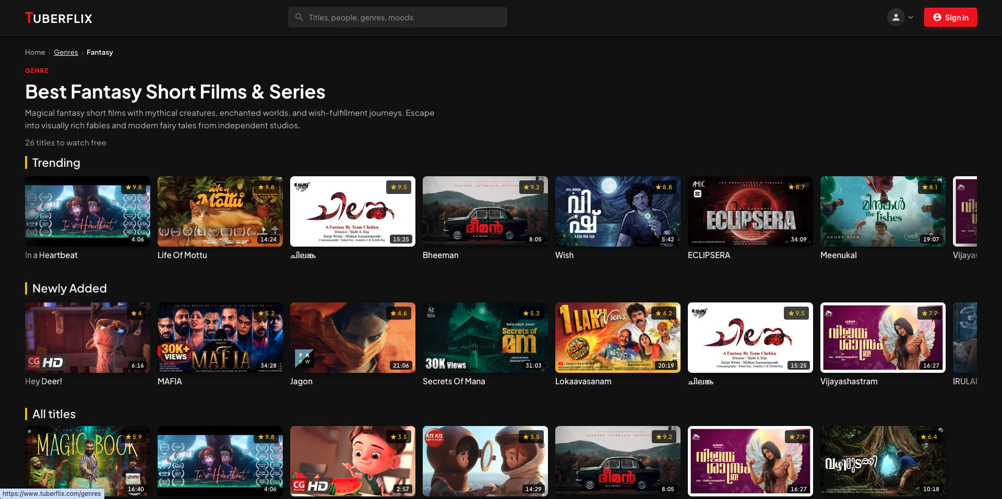1002x499 pixels.
Task: Expand the account dropdown chevron
Action: [x=911, y=17]
